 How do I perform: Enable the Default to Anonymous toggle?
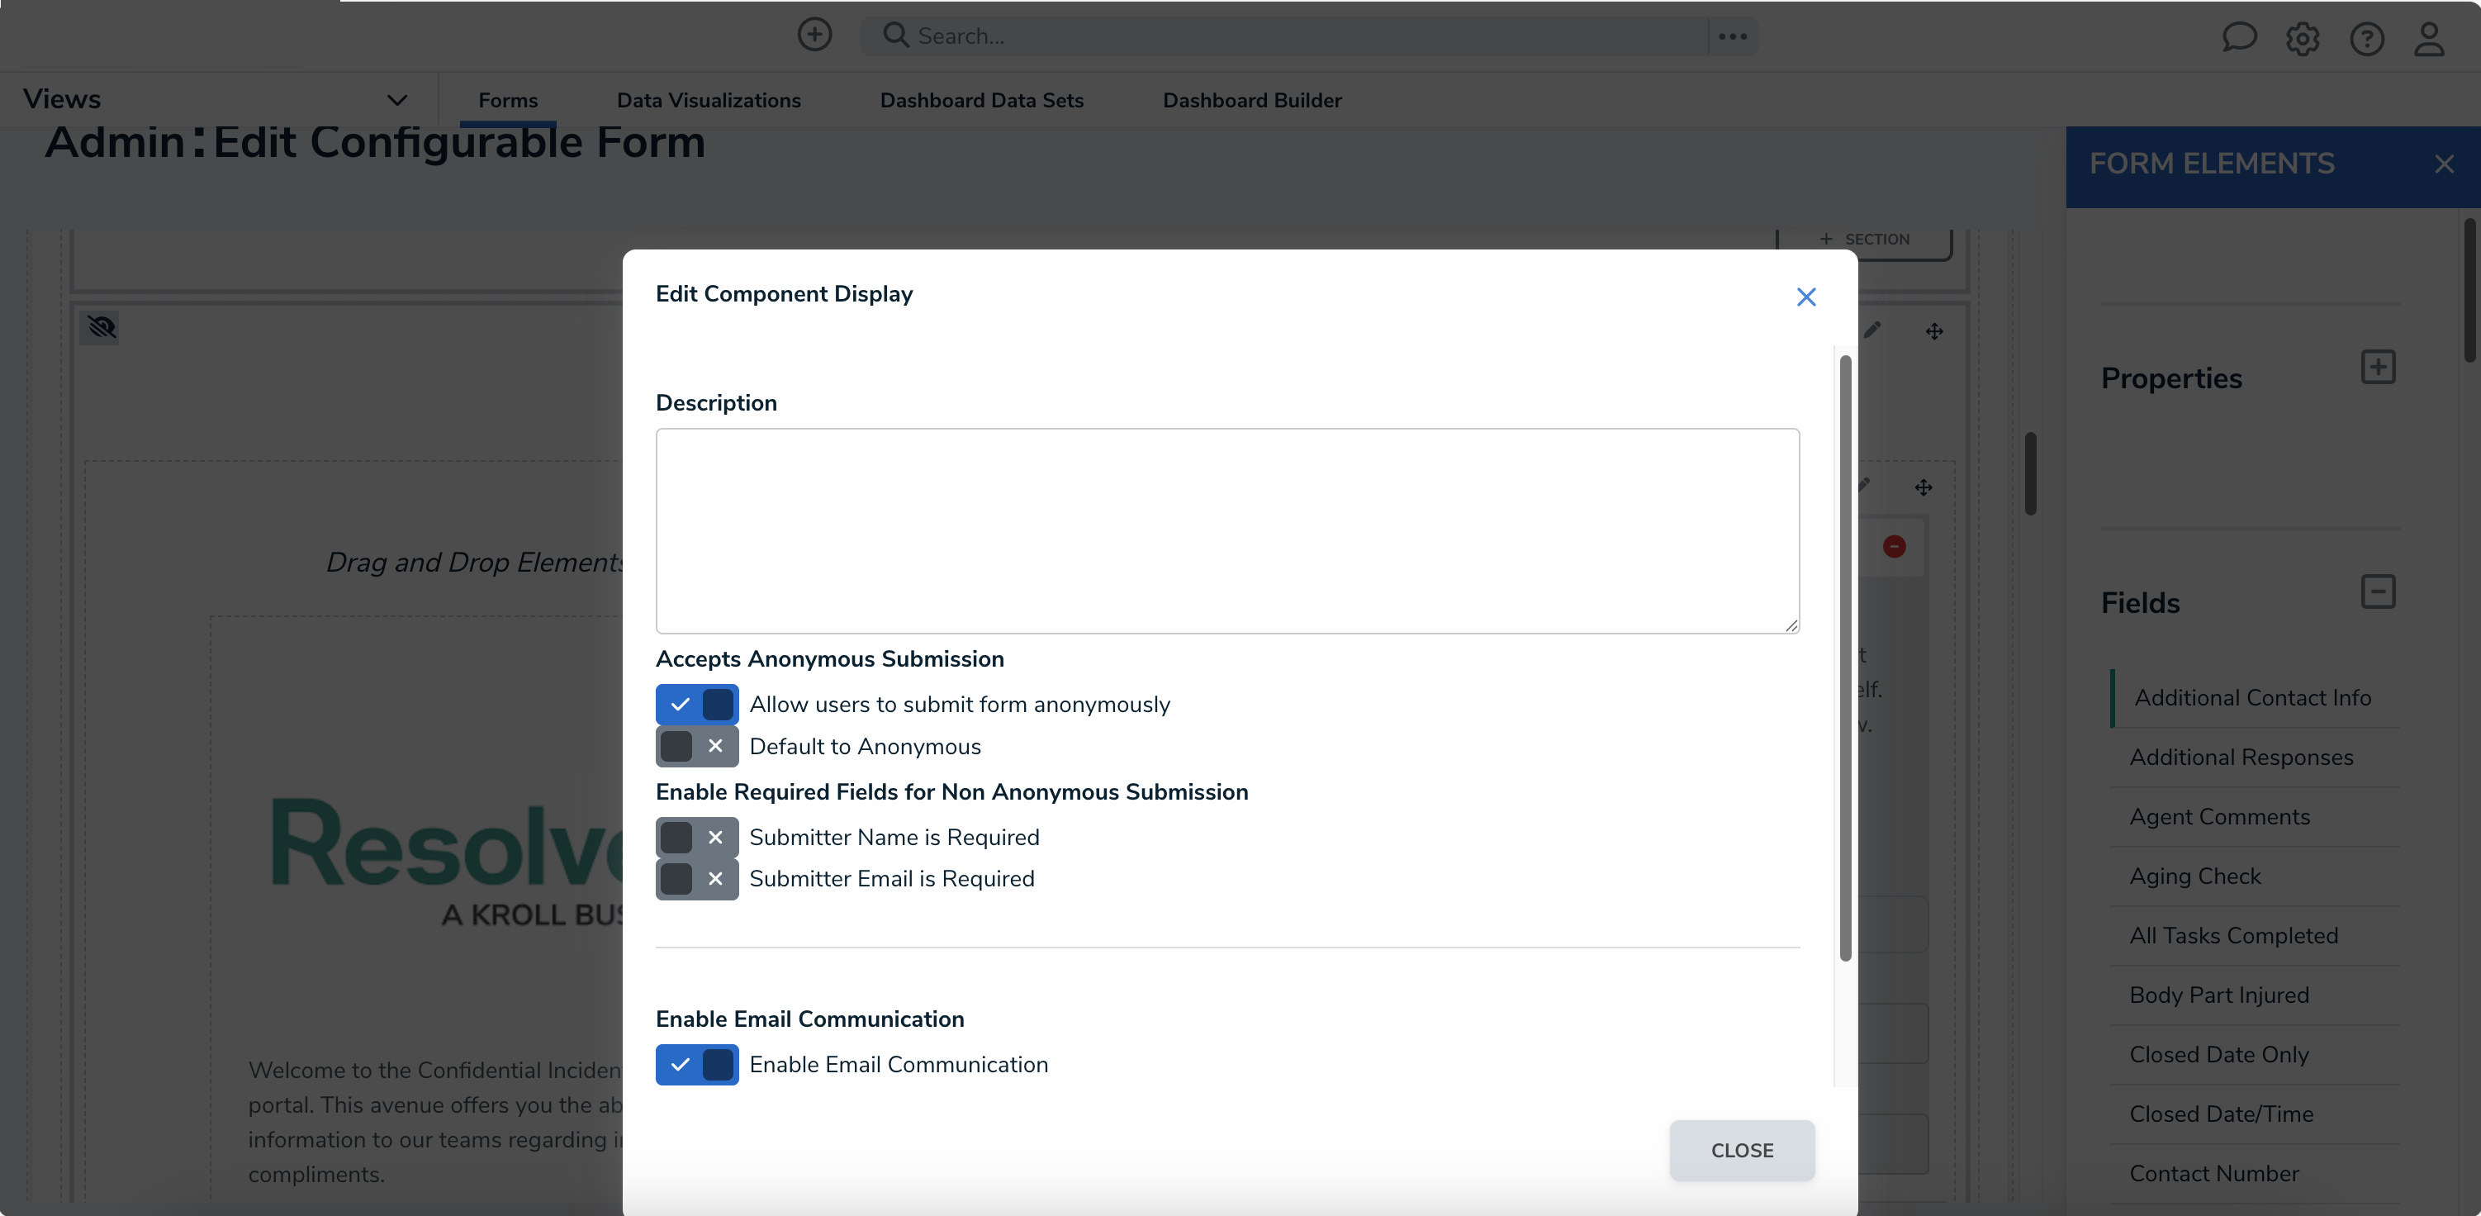696,746
